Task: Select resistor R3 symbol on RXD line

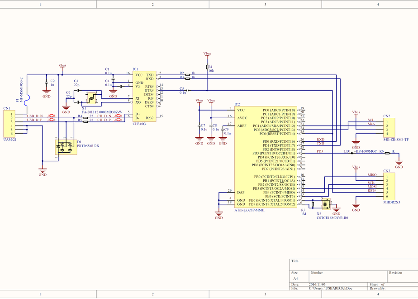Action: pyautogui.click(x=188, y=79)
